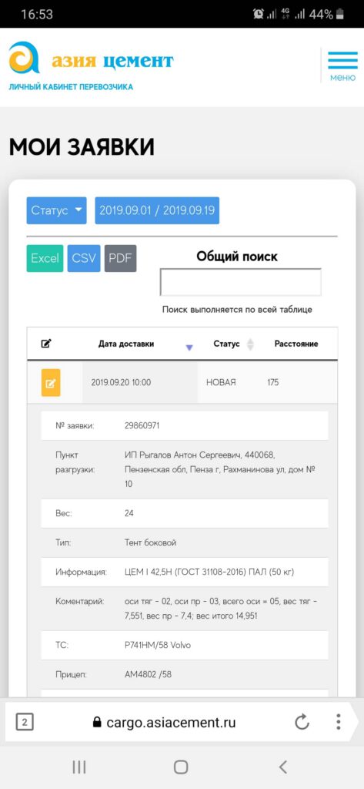
Task: Expand the Статус dropdown filter
Action: (x=56, y=210)
